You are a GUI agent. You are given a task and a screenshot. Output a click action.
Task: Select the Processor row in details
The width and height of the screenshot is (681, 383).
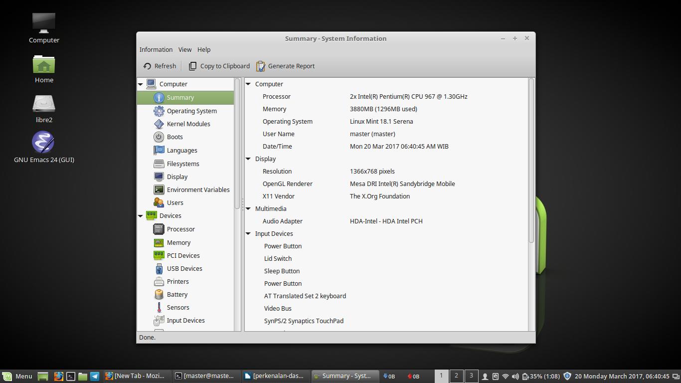(386, 97)
